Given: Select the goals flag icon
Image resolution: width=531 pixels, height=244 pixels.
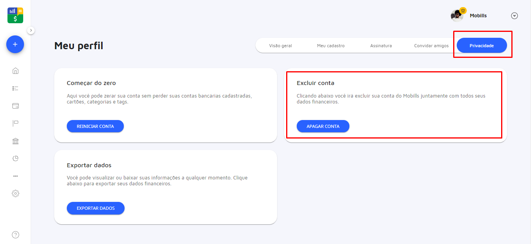Looking at the screenshot, I should 15,124.
